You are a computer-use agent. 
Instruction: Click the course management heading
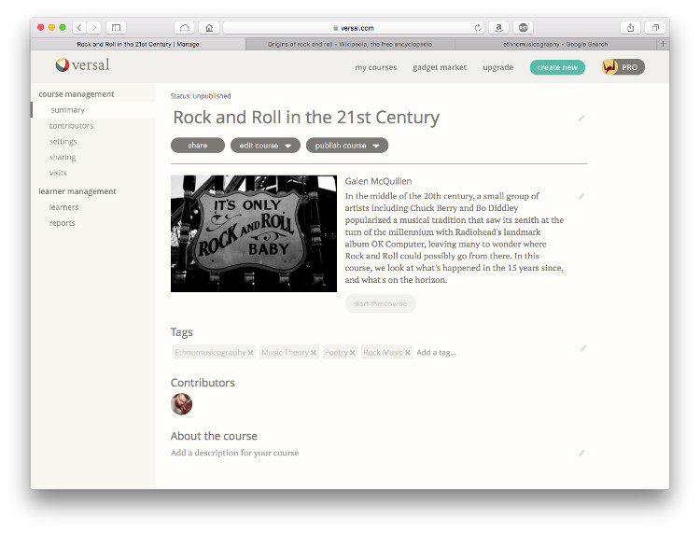point(77,94)
